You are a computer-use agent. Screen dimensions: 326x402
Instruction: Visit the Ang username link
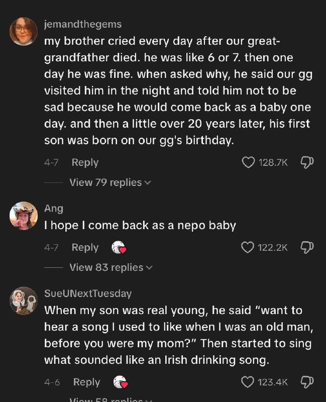(x=54, y=209)
